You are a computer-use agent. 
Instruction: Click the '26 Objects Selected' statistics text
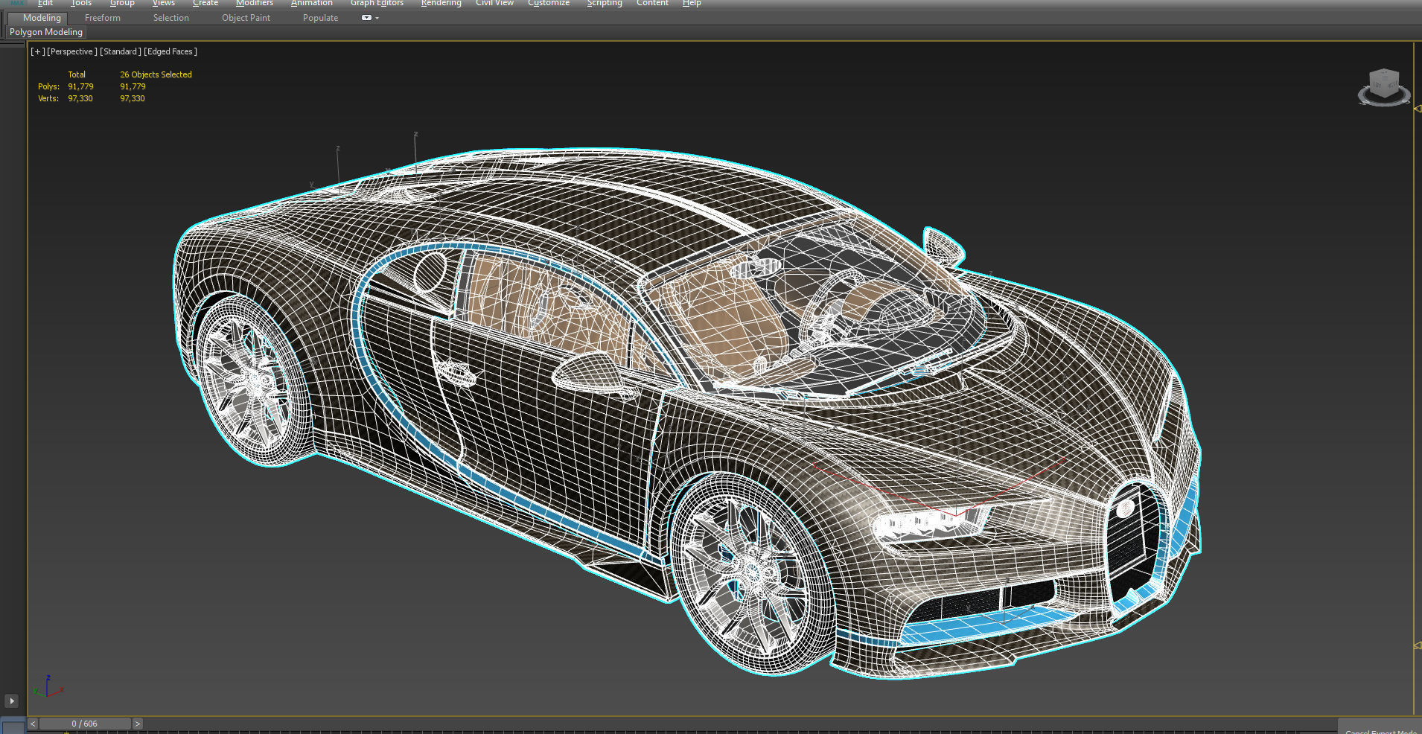coord(156,74)
